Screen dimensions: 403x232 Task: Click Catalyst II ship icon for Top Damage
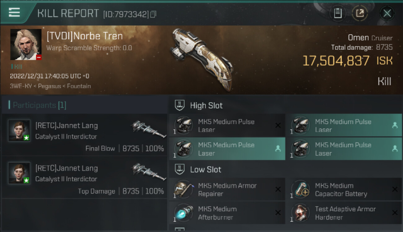click(149, 171)
